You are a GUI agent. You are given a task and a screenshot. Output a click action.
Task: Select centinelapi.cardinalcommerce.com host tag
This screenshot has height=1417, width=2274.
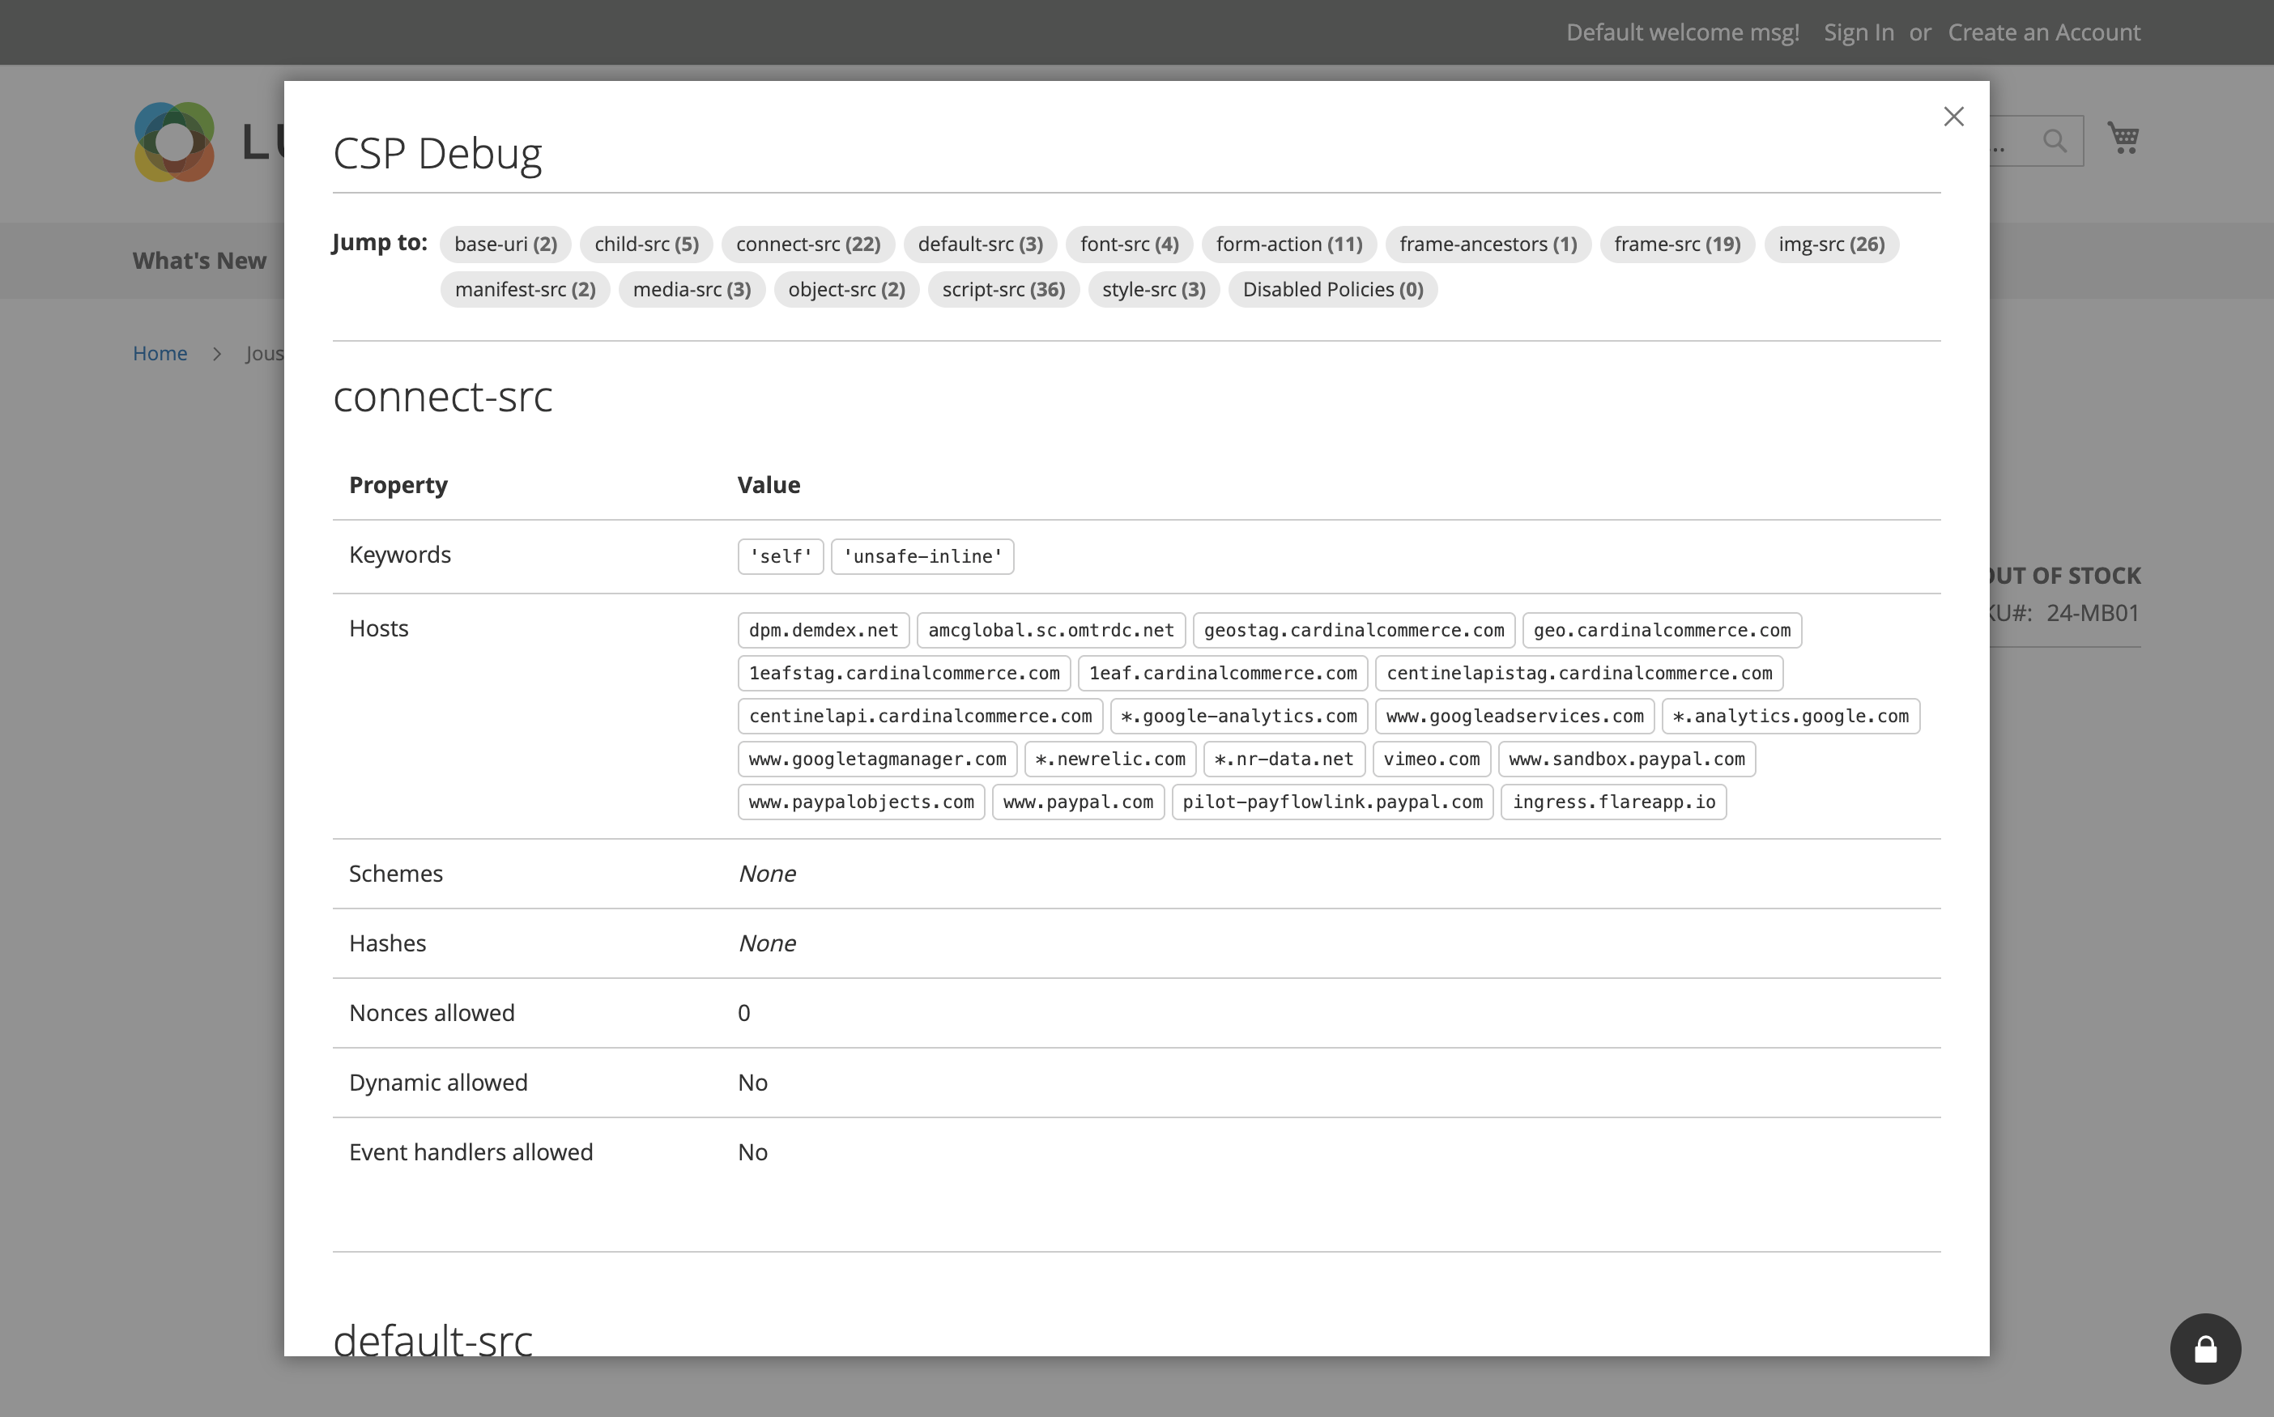919,716
